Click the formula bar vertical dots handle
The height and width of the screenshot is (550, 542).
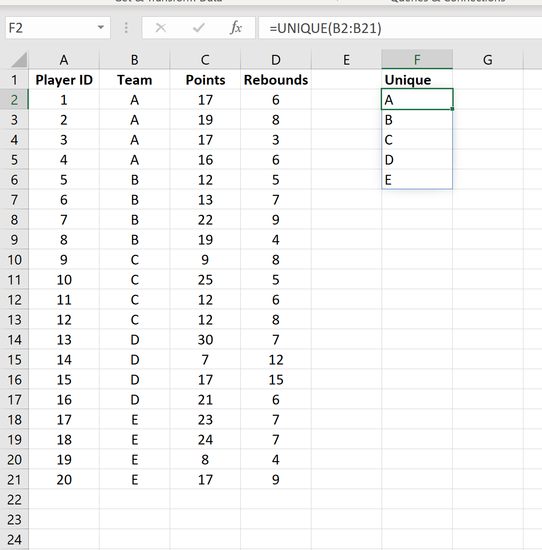(x=126, y=28)
